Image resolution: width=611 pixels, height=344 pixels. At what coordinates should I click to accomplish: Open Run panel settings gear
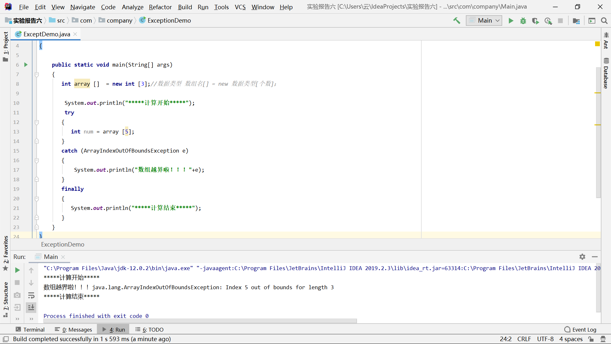point(582,257)
